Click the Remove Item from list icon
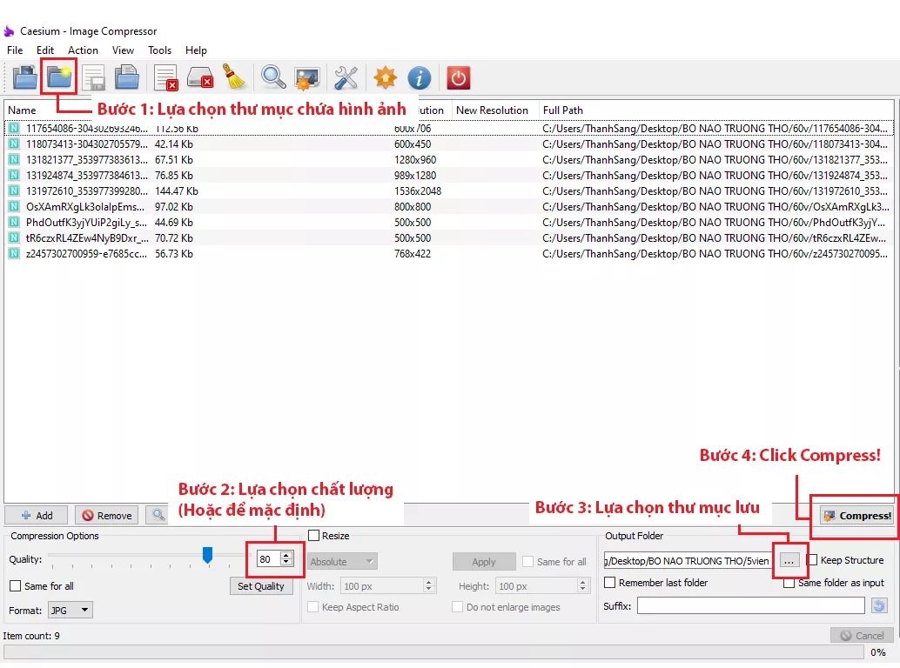 click(x=165, y=78)
